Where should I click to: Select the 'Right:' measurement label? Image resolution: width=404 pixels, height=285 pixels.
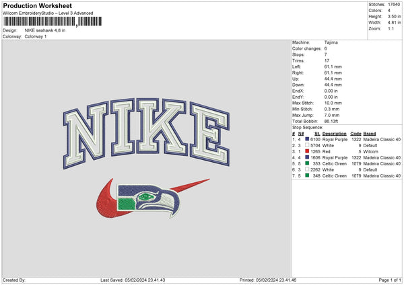[x=298, y=73]
